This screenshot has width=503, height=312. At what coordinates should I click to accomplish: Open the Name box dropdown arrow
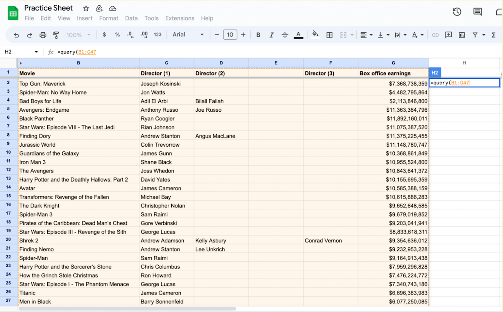36,52
